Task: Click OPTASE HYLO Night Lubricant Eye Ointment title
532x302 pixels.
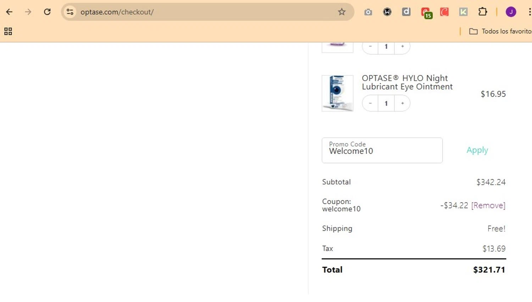Action: coord(407,82)
